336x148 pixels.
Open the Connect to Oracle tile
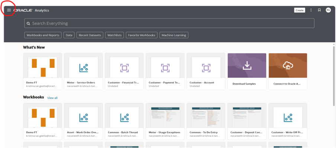point(288,71)
